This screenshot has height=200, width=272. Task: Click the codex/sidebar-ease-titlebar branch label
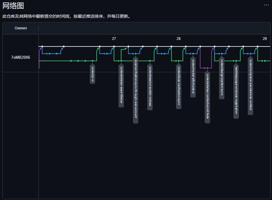pyautogui.click(x=121, y=86)
